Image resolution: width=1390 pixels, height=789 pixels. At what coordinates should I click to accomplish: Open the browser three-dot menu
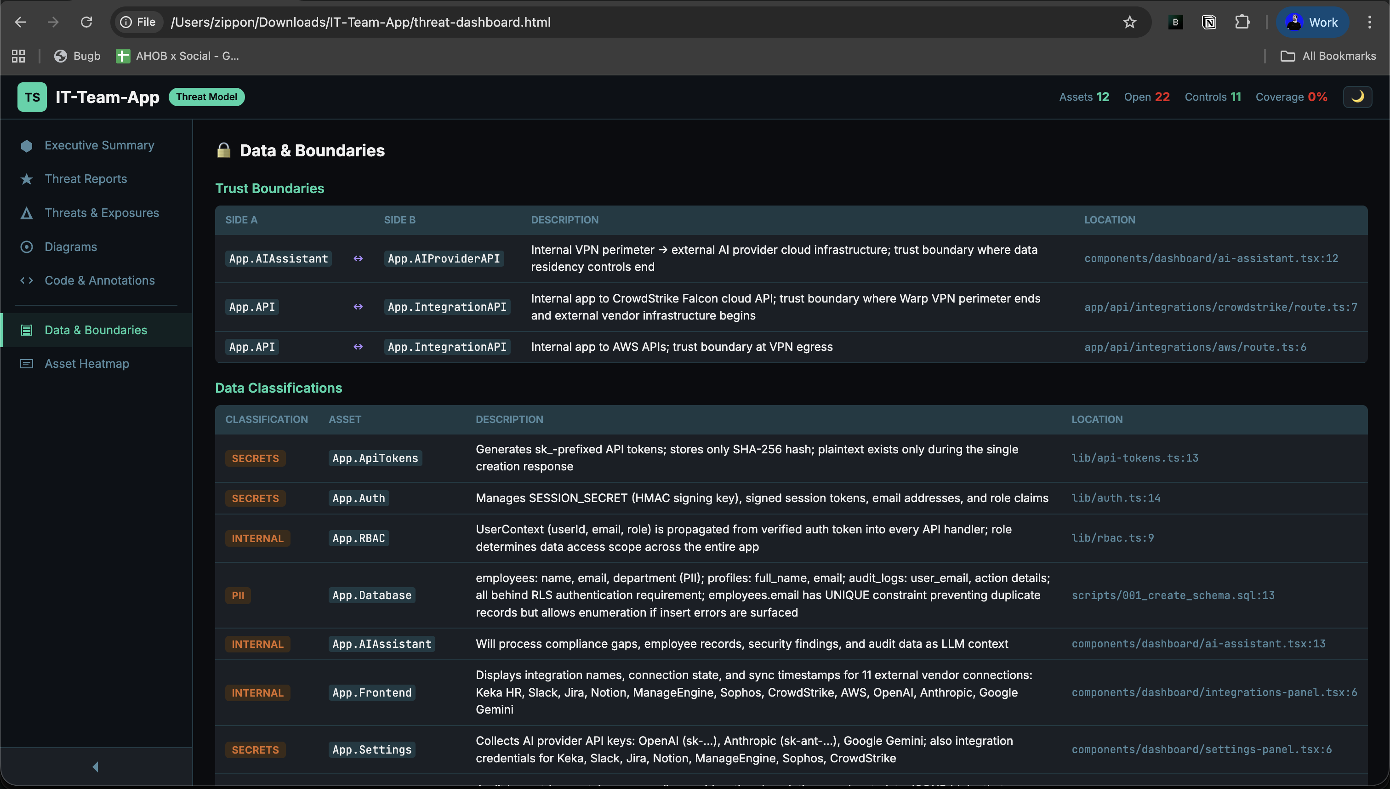[x=1370, y=22]
